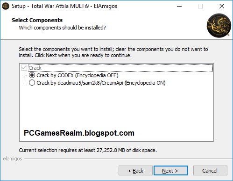Click the greyed-out maximize button
This screenshot has width=233, height=181.
pos(200,6)
